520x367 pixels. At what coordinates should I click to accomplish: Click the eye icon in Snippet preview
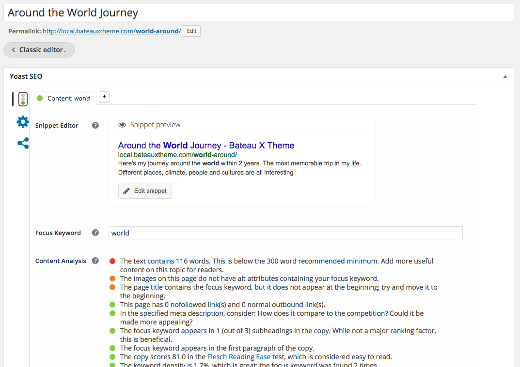(x=122, y=125)
